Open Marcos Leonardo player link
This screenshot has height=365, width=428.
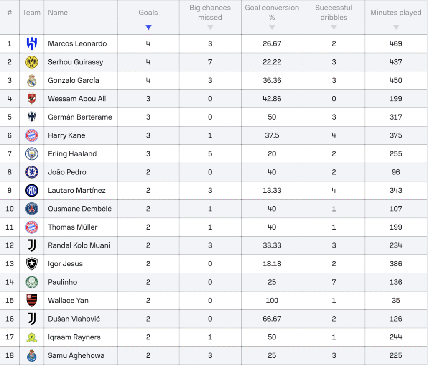(77, 43)
